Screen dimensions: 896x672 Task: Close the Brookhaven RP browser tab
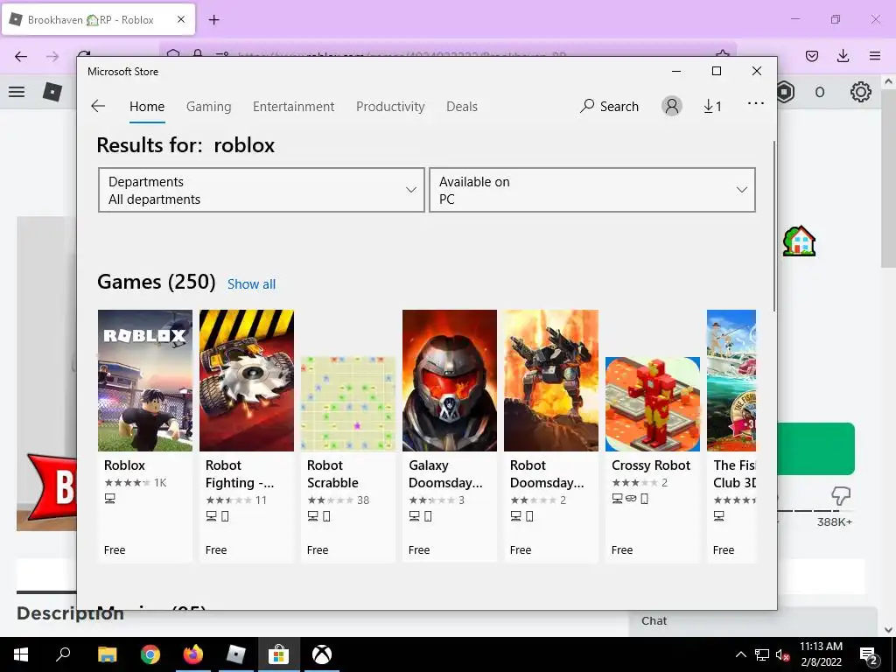click(181, 19)
